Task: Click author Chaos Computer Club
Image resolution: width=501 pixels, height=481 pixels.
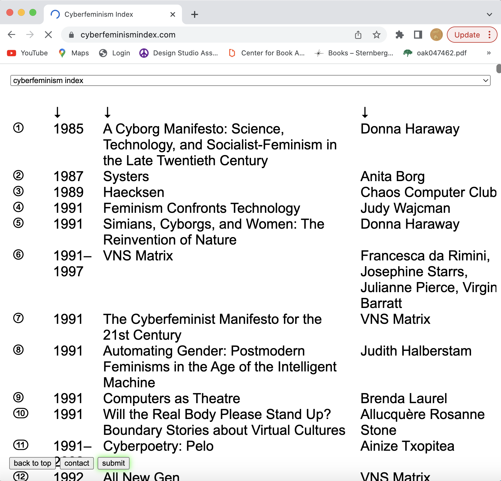Action: 428,192
